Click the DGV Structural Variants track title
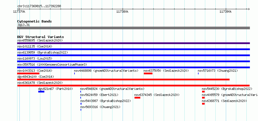Image resolution: width=258 pixels, height=121 pixels. pyautogui.click(x=41, y=37)
